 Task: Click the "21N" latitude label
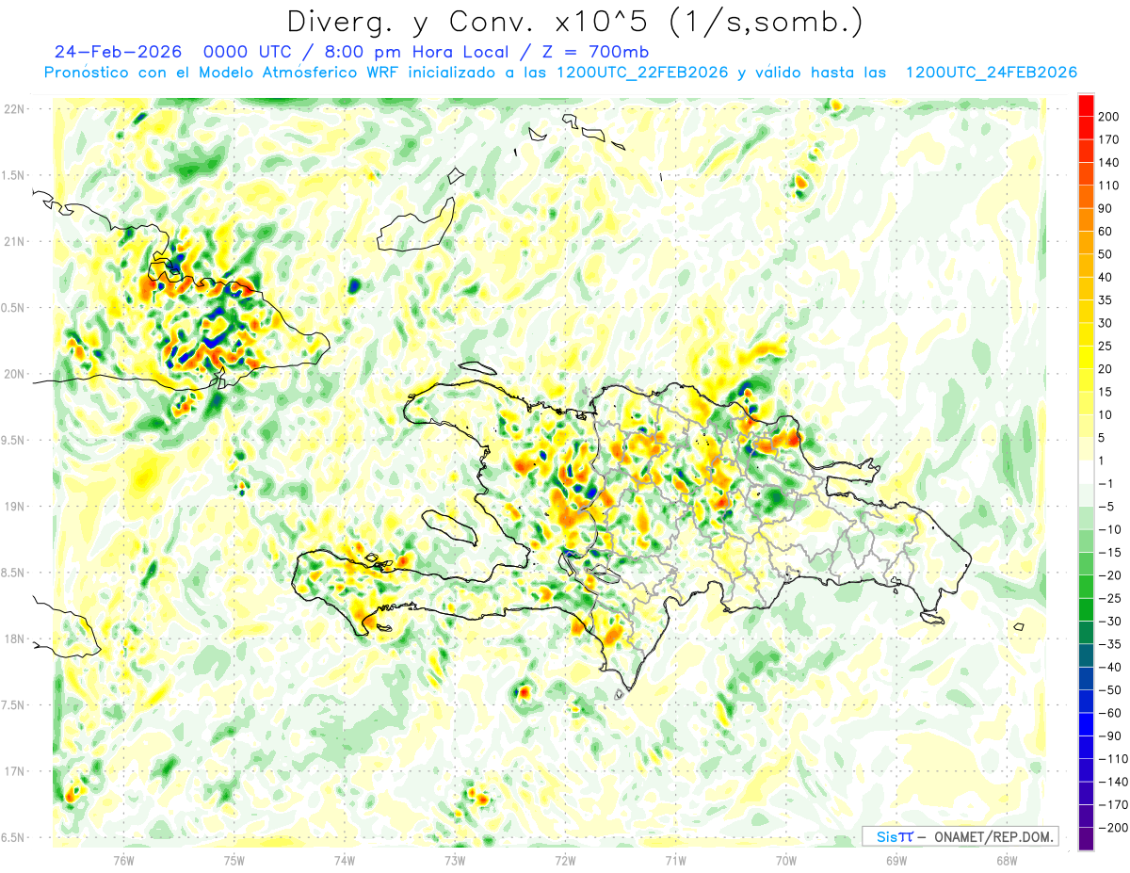click(14, 242)
